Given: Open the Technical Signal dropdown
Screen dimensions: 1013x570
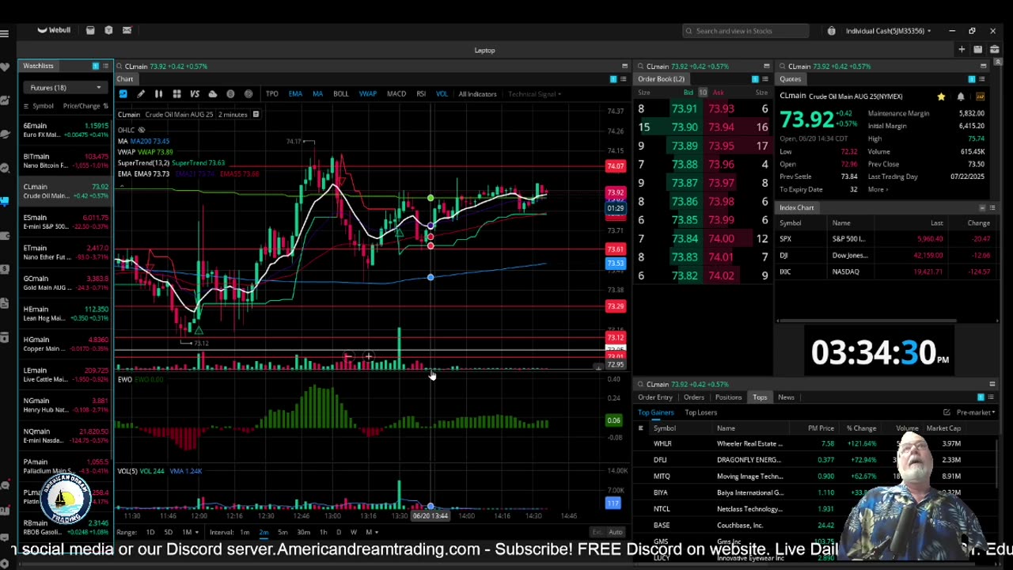Looking at the screenshot, I should [535, 94].
